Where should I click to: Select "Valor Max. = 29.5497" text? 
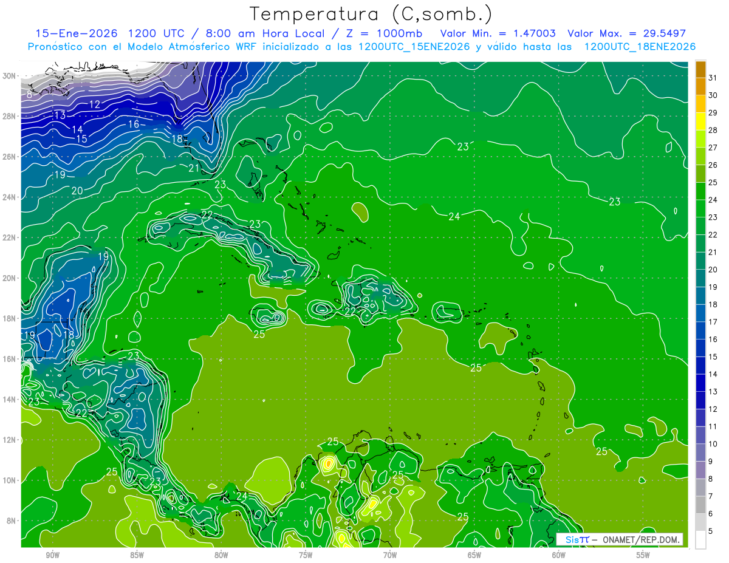626,33
